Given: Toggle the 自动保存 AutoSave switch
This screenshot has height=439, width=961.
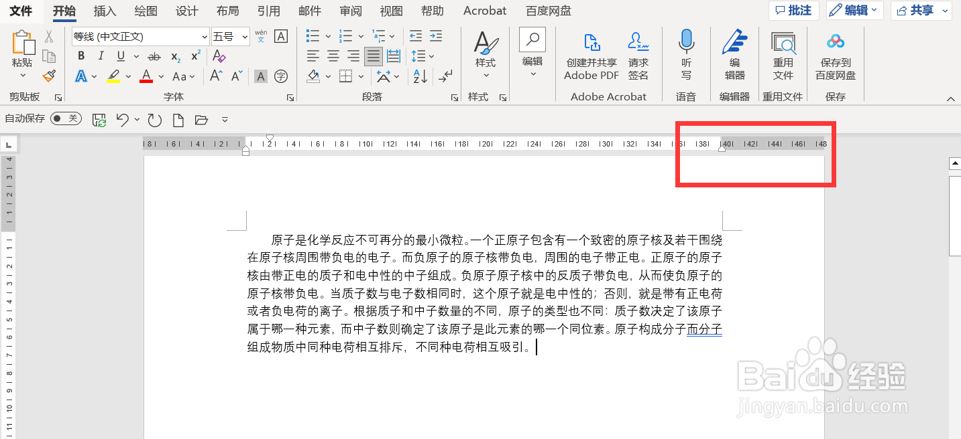Looking at the screenshot, I should click(64, 118).
